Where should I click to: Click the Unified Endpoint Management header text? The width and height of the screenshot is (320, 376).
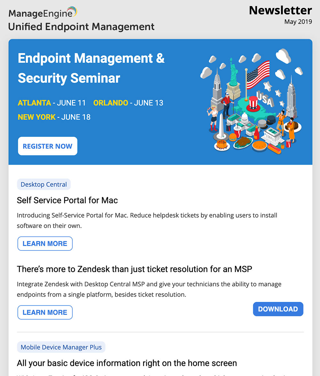tap(81, 27)
